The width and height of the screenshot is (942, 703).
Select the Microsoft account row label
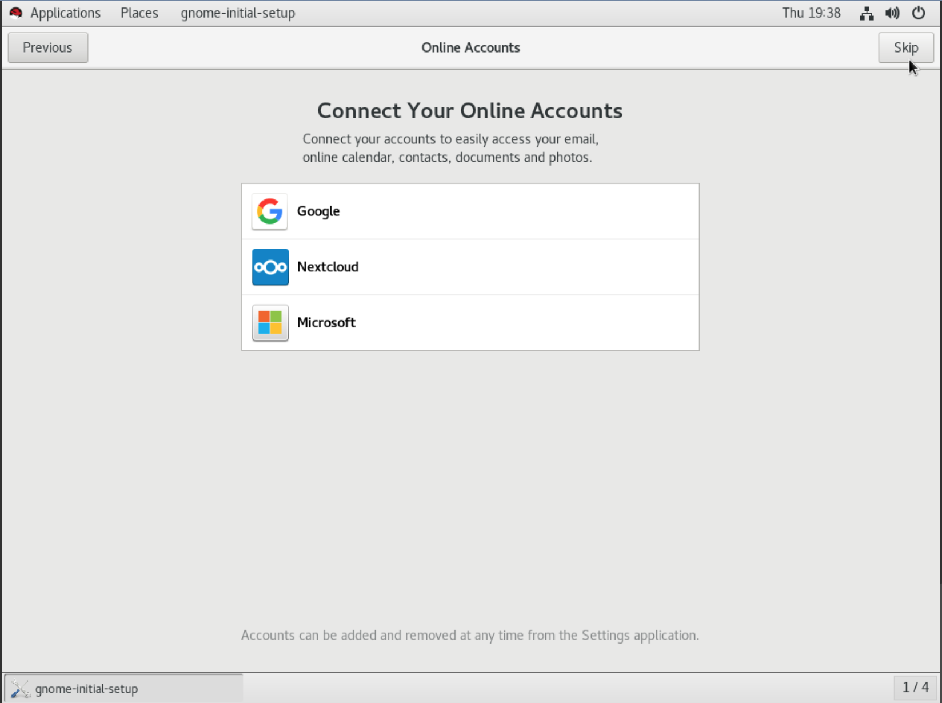(326, 323)
